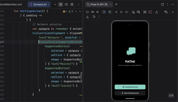Click the SingleChoiceSegmentedButtonRow code line
Image resolution: width=178 pixels, height=102 pixels.
pos(60,42)
